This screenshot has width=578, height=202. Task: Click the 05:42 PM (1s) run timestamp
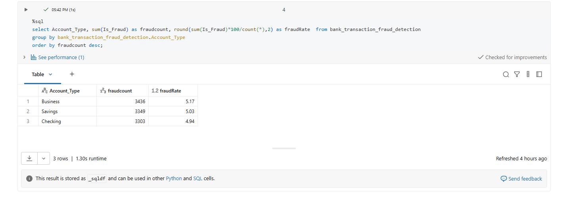coord(63,10)
